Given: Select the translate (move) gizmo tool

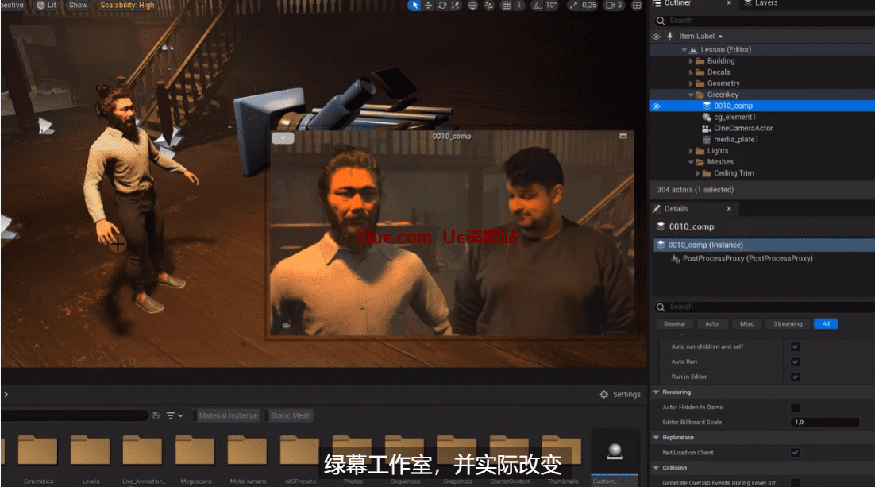Looking at the screenshot, I should point(428,6).
